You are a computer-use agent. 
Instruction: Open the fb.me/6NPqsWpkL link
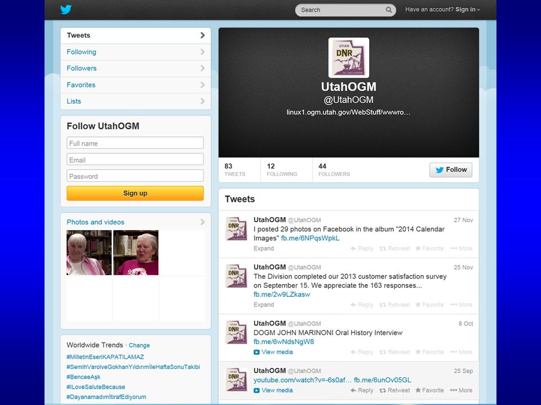coord(310,238)
